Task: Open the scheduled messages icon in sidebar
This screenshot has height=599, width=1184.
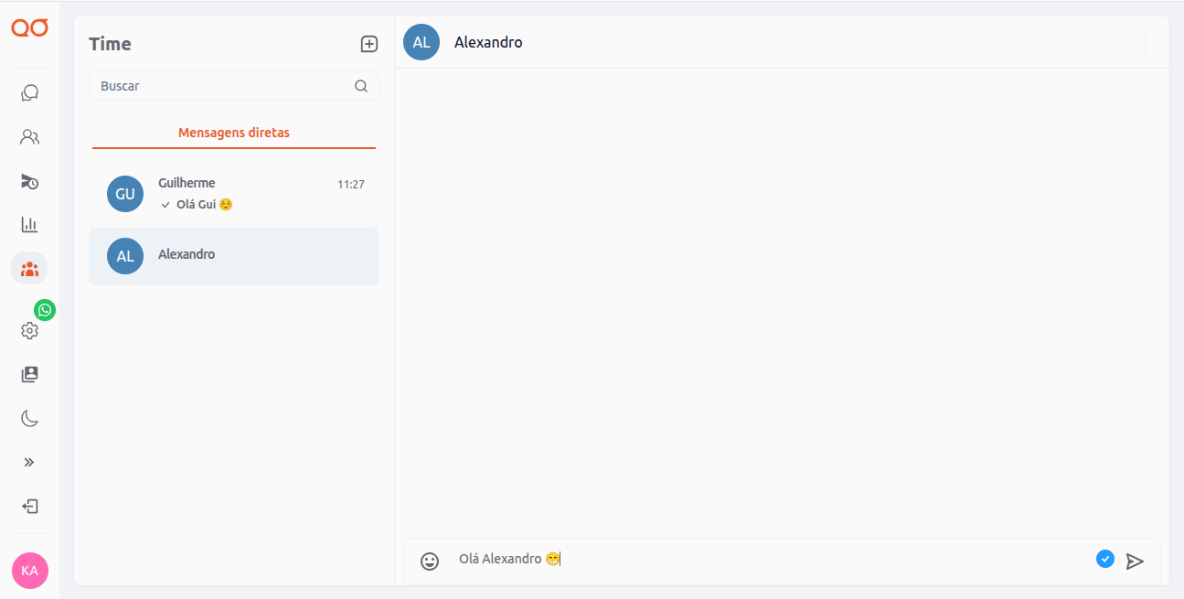Action: pyautogui.click(x=29, y=181)
